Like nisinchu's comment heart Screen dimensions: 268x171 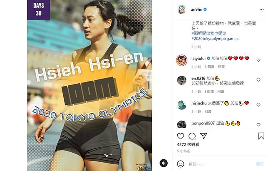pos(258,105)
